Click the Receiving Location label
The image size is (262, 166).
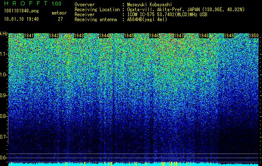pyautogui.click(x=97, y=10)
